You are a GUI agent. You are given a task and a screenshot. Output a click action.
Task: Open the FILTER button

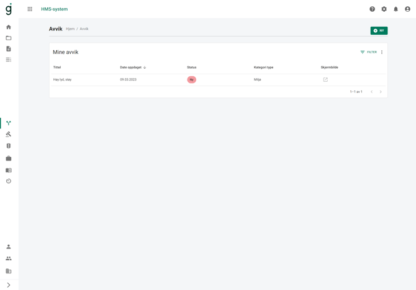(x=369, y=52)
